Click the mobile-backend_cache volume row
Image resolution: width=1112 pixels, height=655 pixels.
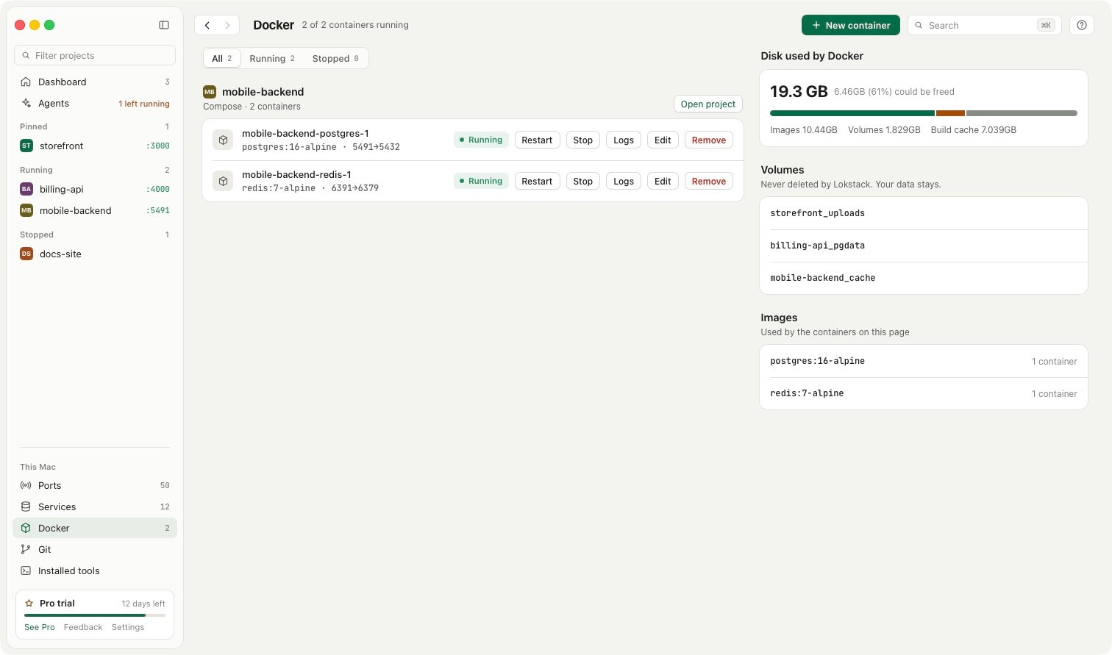point(924,278)
